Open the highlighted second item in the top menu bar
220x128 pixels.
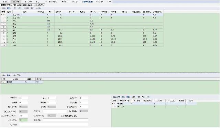click(x=16, y=2)
